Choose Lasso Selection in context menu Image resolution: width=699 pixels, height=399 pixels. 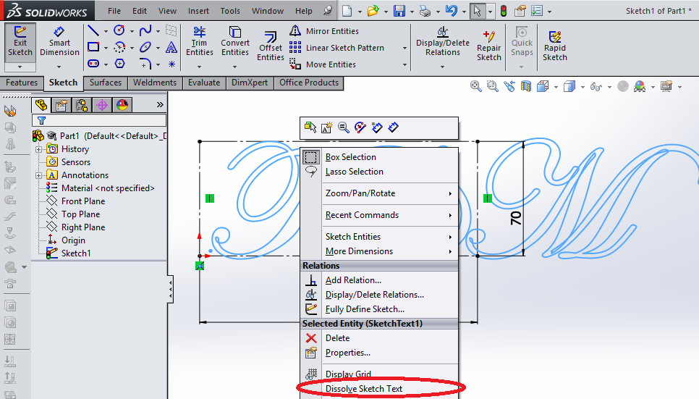point(380,172)
